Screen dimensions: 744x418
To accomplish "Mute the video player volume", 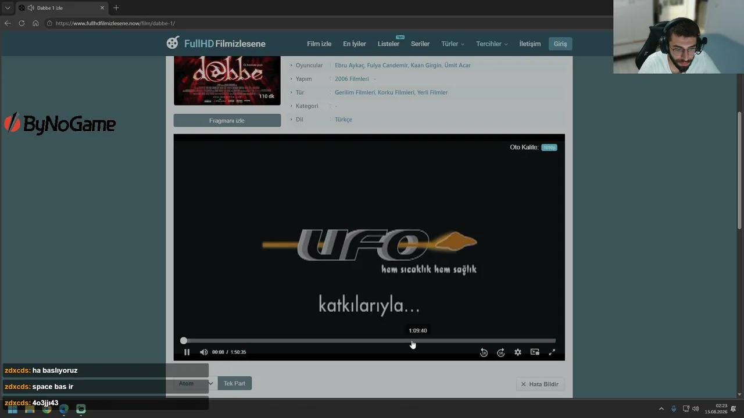I will coord(203,352).
